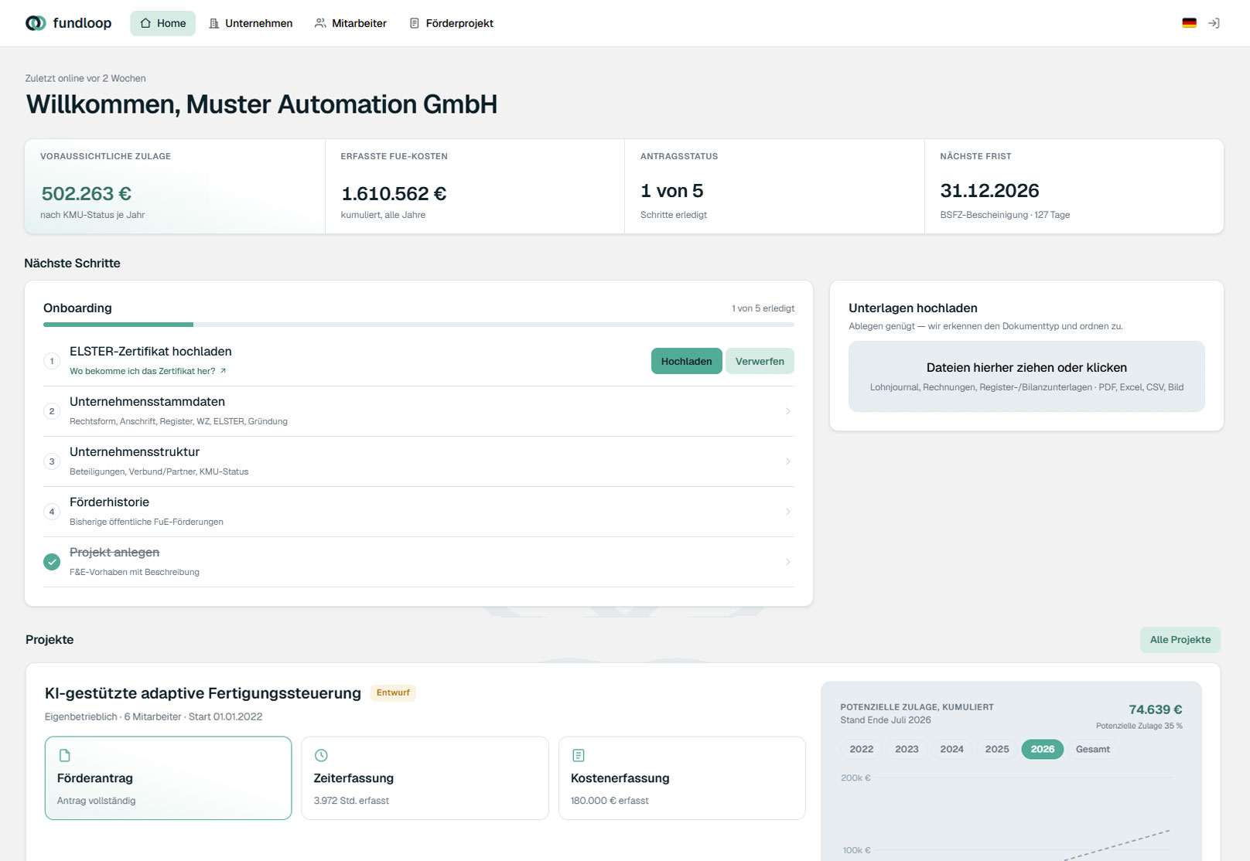
Task: Select year 2023 in chart
Action: pos(907,749)
